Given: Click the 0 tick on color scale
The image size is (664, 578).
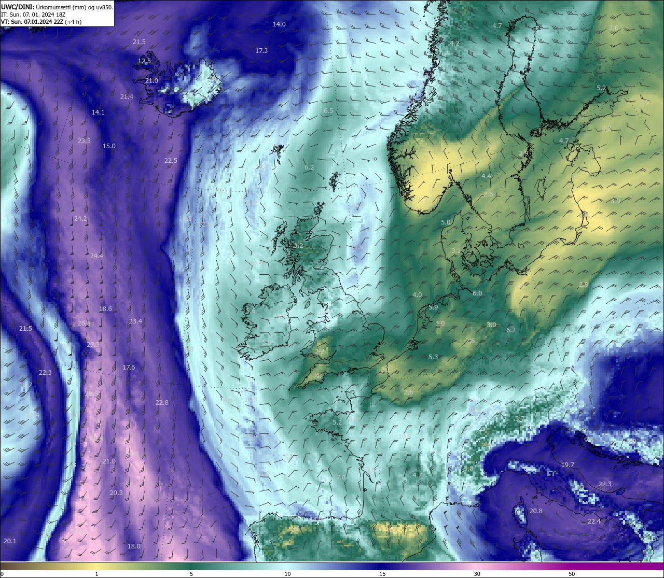Looking at the screenshot, I should click(x=2, y=574).
